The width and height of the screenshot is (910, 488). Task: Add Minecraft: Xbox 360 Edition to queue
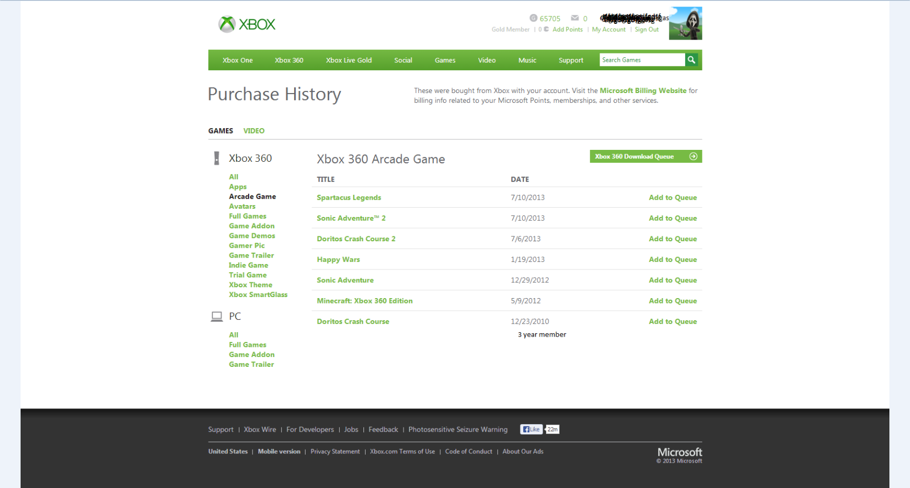[673, 301]
